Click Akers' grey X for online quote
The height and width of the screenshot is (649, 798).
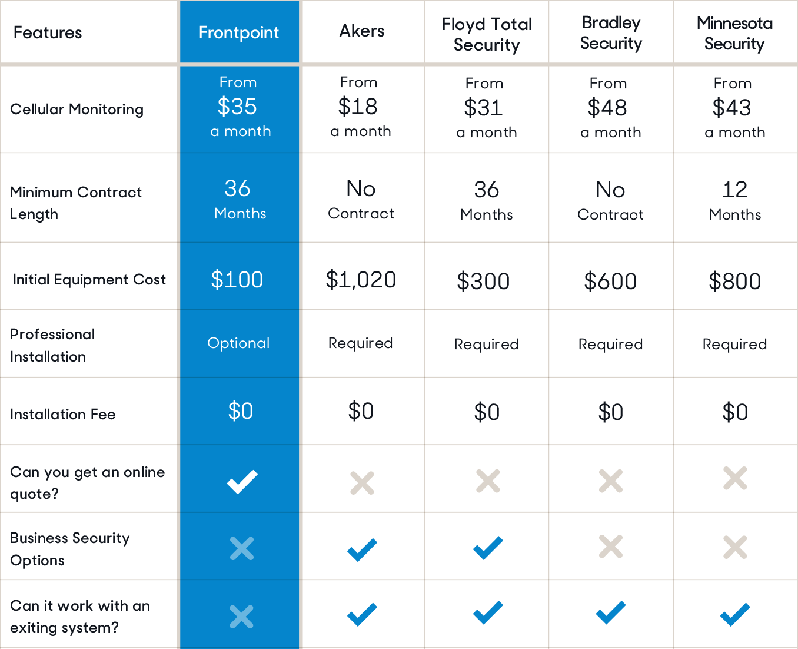click(362, 483)
